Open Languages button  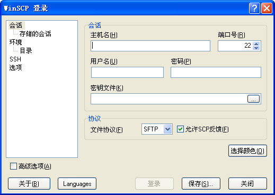coord(77,184)
